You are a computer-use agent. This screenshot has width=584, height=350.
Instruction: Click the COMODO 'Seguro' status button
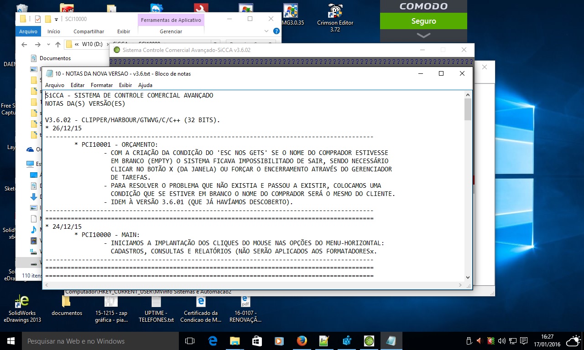click(x=423, y=21)
